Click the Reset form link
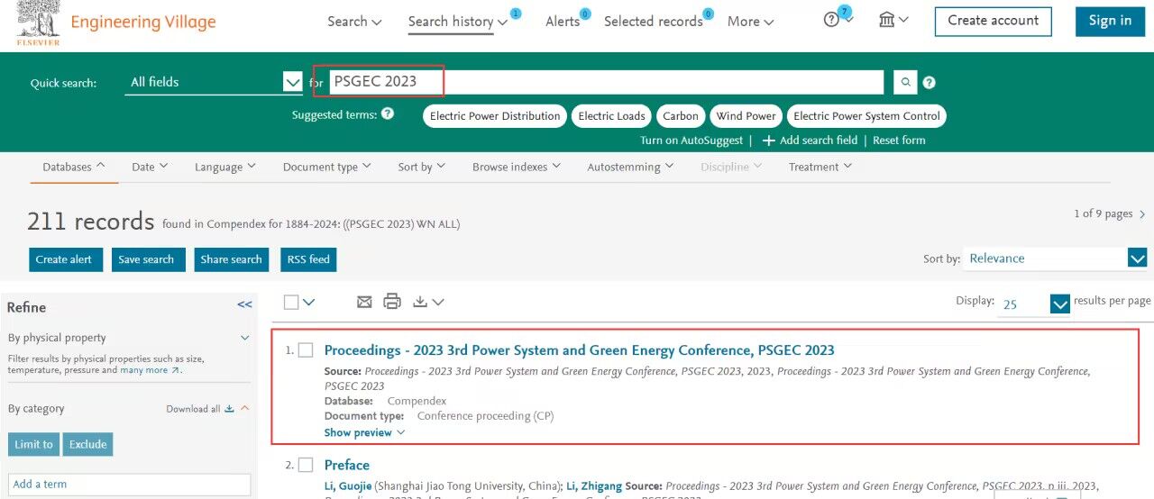The width and height of the screenshot is (1154, 499). (899, 141)
